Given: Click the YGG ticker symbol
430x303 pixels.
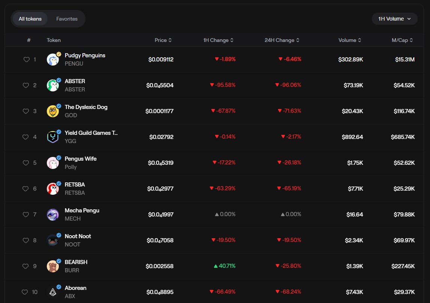Looking at the screenshot, I should click(x=70, y=141).
